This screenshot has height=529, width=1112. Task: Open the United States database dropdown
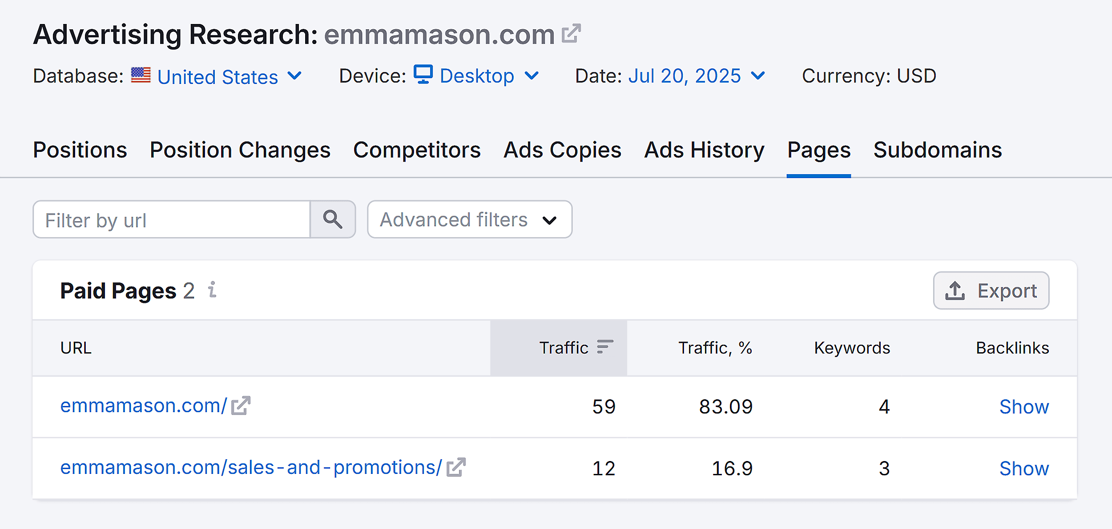[x=229, y=76]
